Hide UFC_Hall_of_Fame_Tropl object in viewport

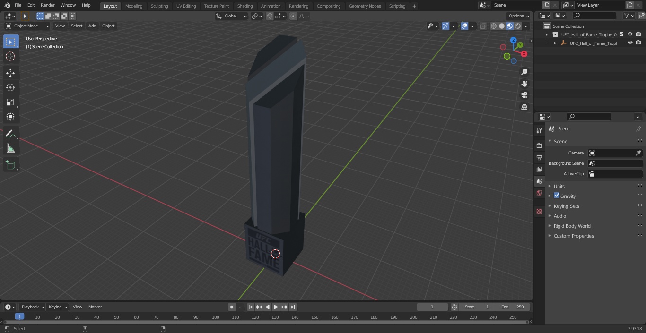click(x=630, y=43)
